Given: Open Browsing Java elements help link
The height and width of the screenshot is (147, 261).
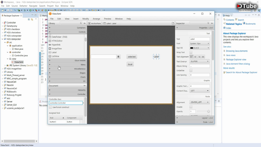Looking at the screenshot, I should tap(237, 51).
